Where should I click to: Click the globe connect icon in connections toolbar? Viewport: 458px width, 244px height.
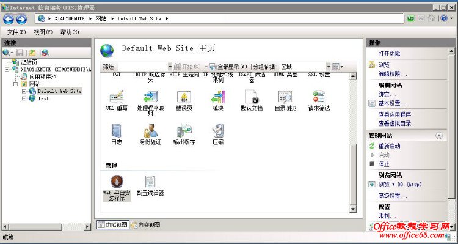(x=6, y=53)
